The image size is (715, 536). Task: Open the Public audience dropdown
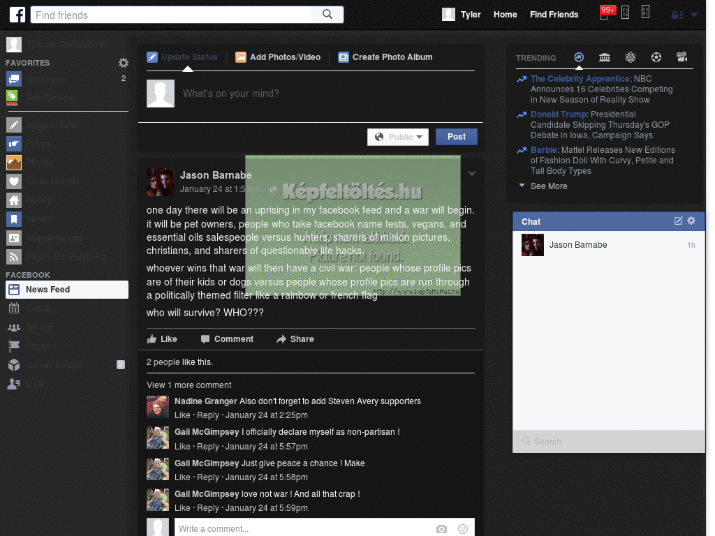click(398, 137)
